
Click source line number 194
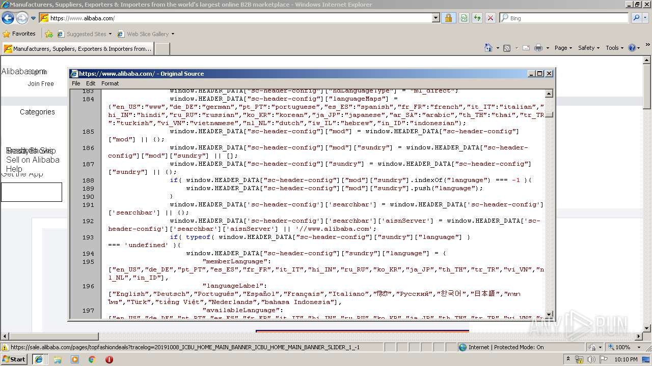pos(88,253)
